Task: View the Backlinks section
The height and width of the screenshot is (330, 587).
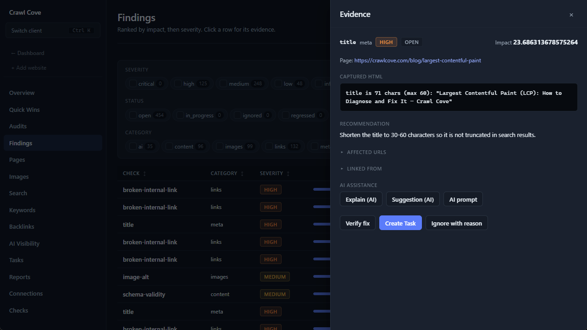Action: pyautogui.click(x=53, y=226)
